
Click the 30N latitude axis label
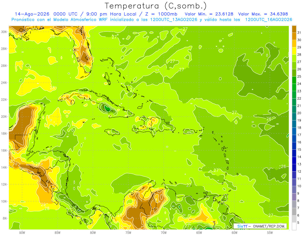4,32
